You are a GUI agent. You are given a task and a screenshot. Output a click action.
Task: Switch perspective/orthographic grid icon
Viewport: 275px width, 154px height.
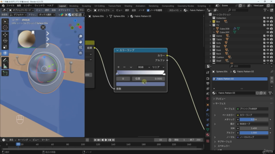pyautogui.click(x=80, y=53)
